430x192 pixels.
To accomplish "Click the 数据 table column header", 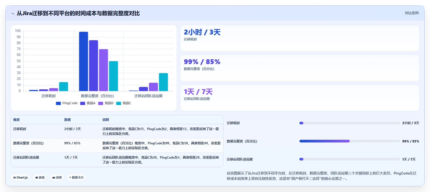I will tap(67, 120).
